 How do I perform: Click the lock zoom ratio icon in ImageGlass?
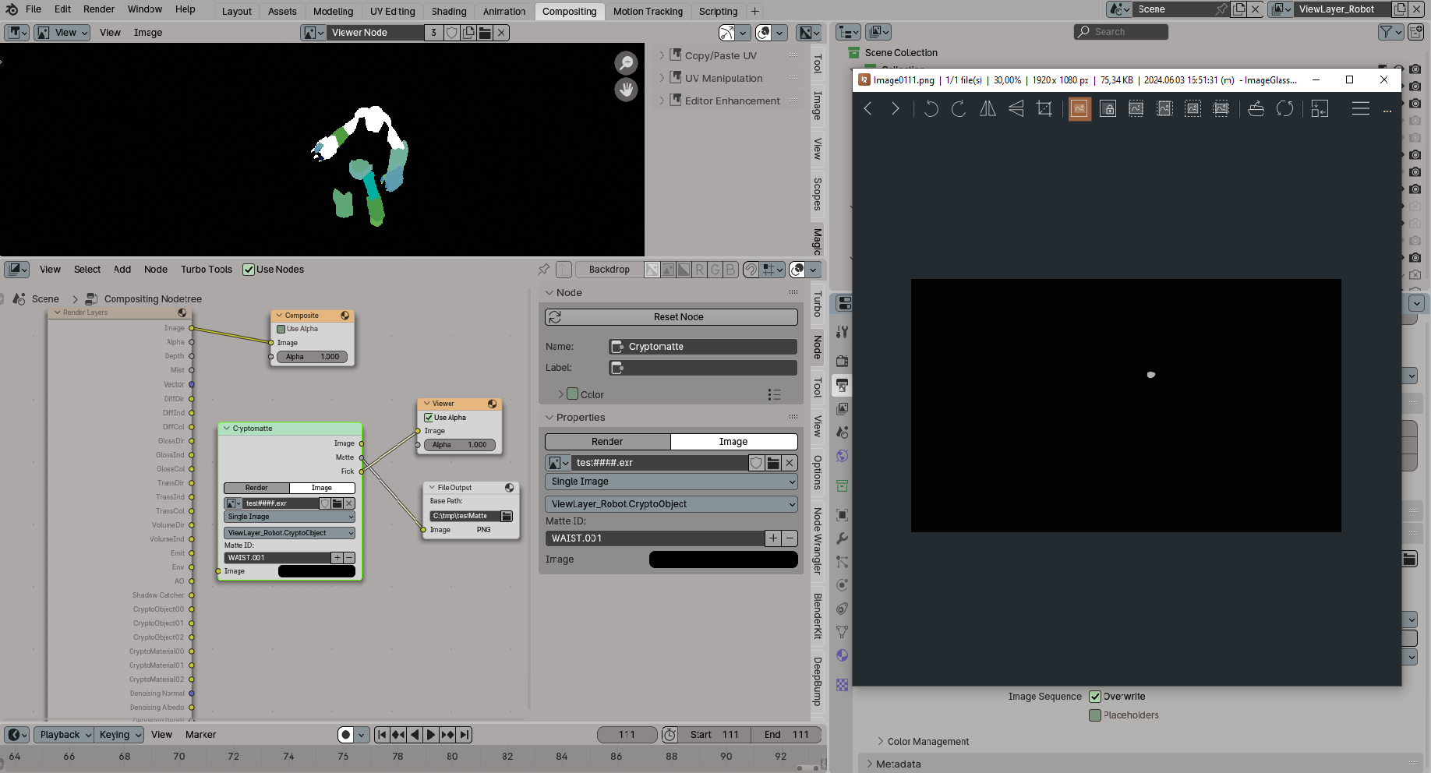pos(1108,109)
